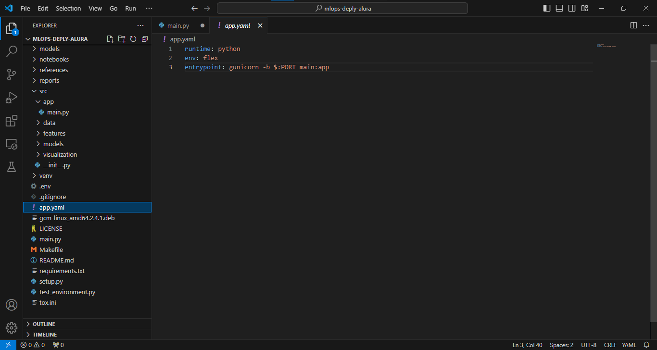Toggle Secondary Side Bar visibility
657x350 pixels.
click(x=572, y=8)
